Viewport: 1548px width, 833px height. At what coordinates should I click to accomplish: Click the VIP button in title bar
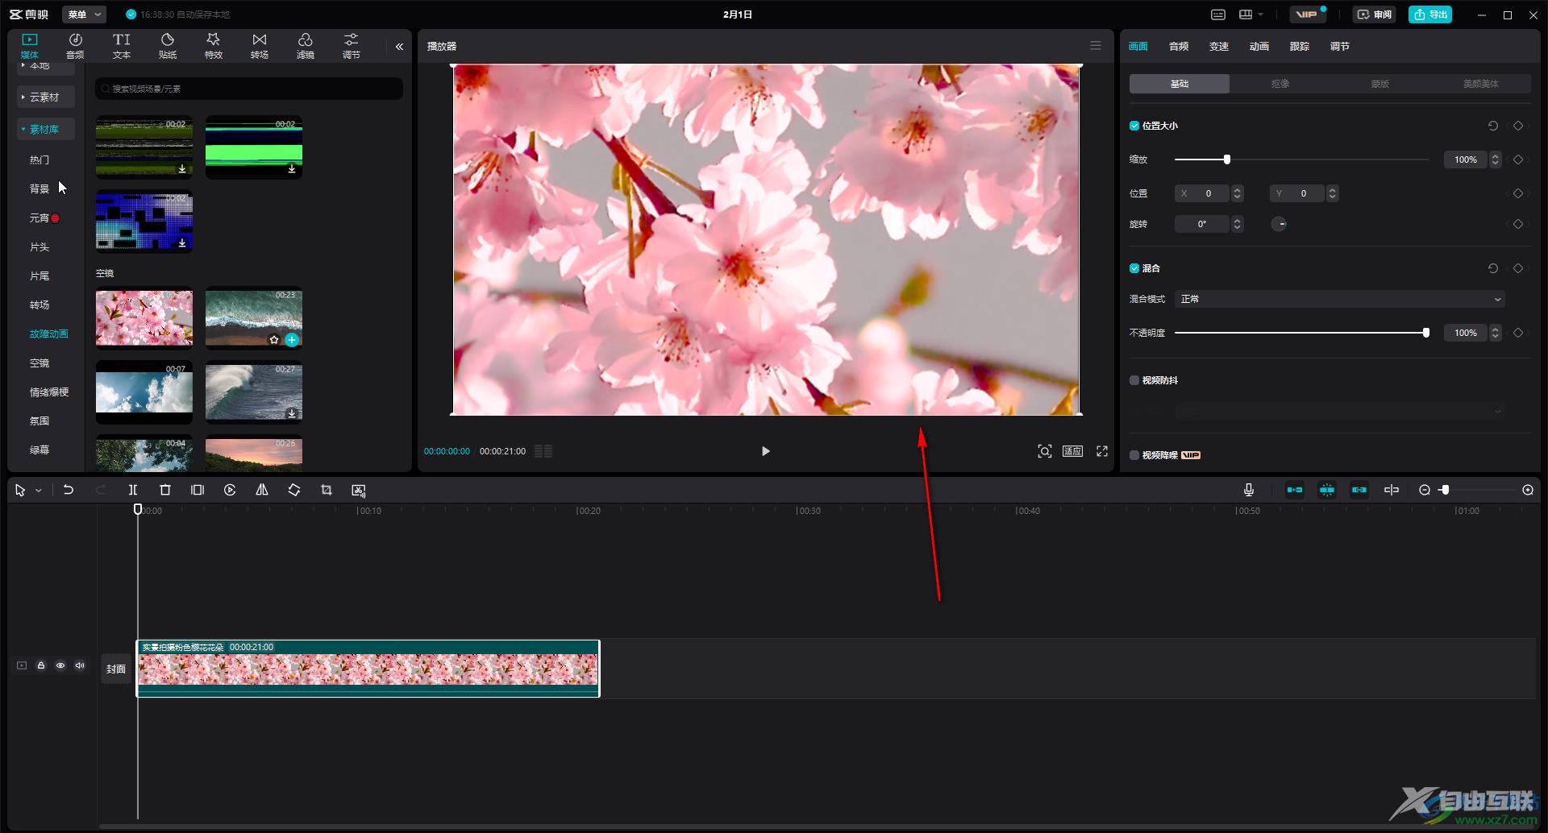1308,15
